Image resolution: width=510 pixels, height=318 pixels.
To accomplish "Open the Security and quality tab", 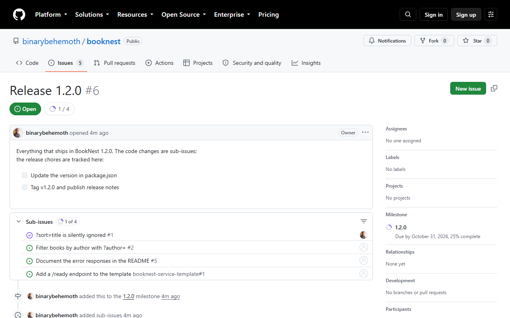I will 252,63.
